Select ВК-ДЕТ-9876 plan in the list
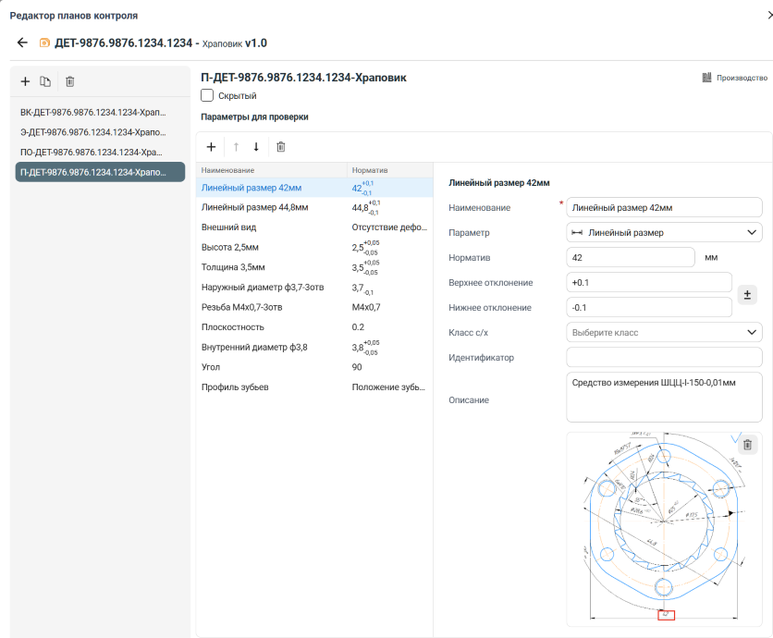 pos(92,112)
